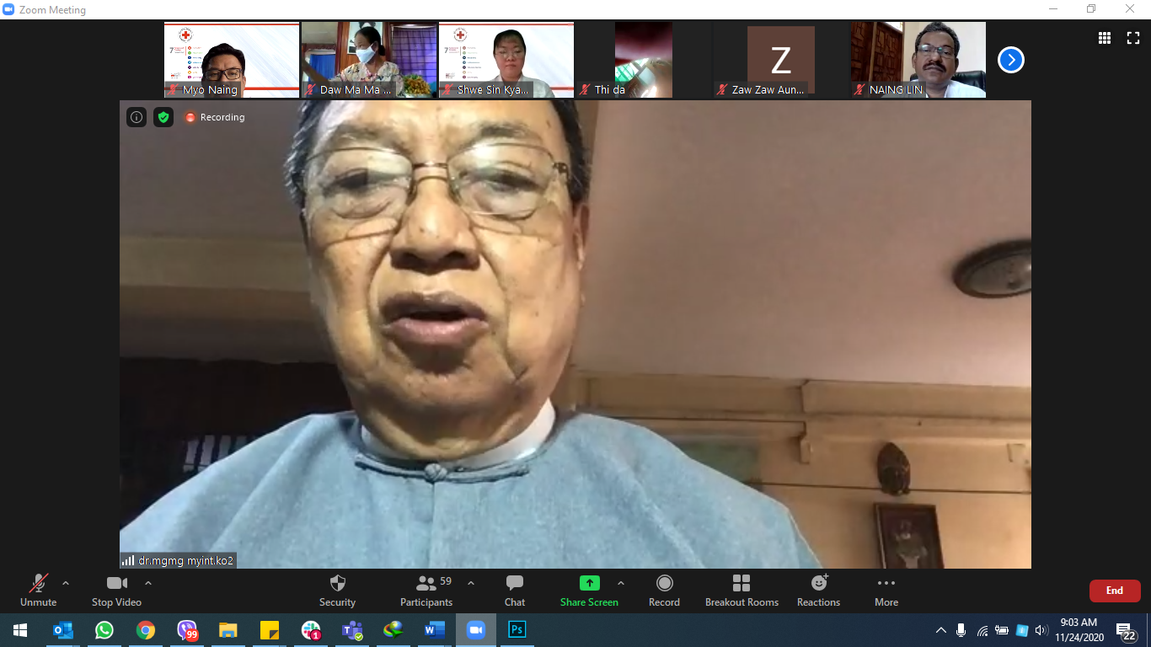Click the green Share Screen button
Viewport: 1151px width, 647px height.
[x=589, y=590]
